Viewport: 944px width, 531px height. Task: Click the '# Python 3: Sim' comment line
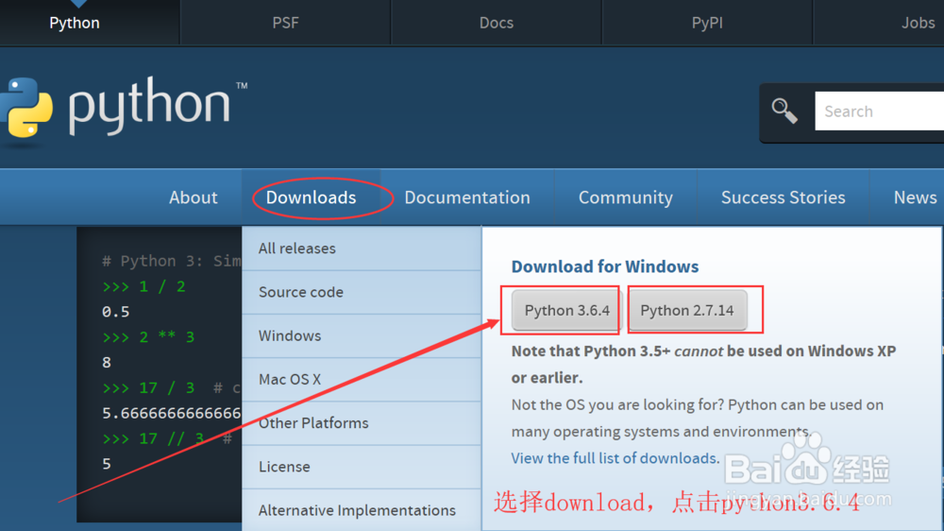(x=172, y=262)
